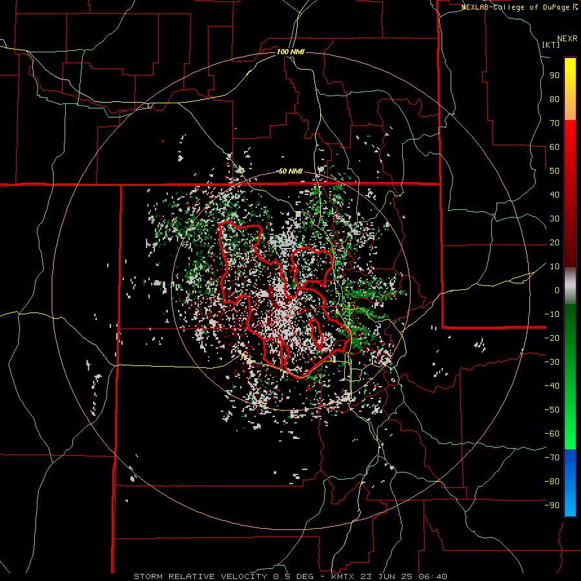
Task: Click the 60 value on velocity scale
Action: point(555,147)
